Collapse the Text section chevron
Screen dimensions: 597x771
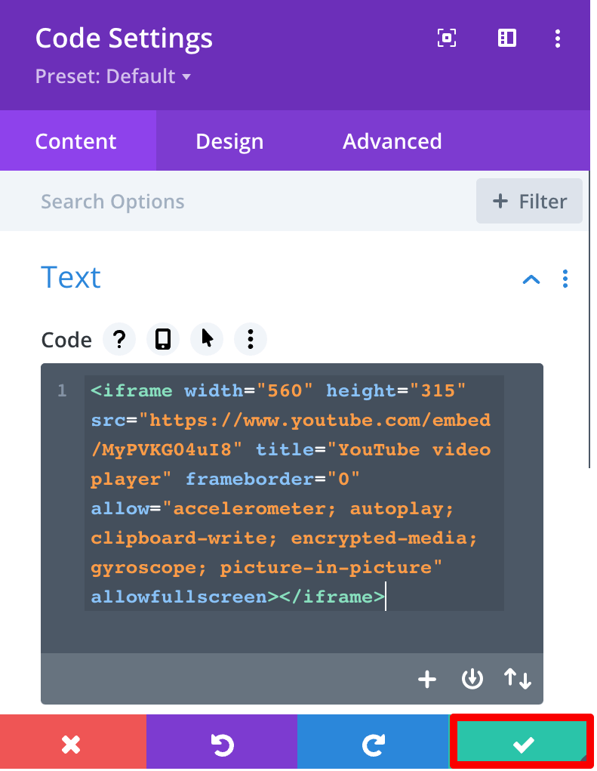531,279
